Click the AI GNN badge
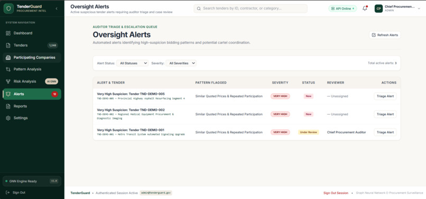 [x=51, y=82]
